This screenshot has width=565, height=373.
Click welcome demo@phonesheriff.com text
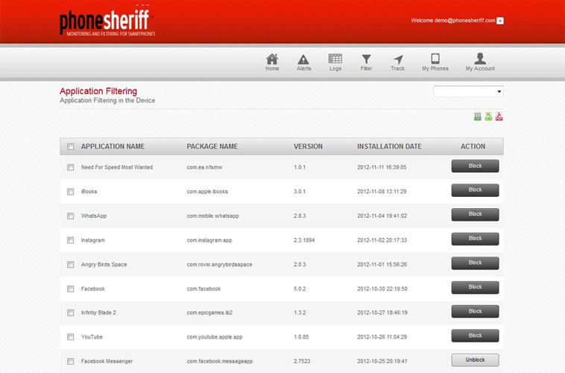[x=453, y=21]
